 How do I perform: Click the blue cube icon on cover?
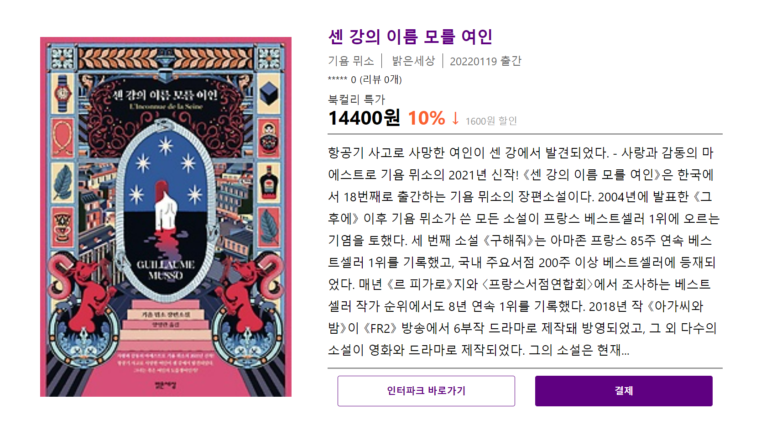pos(269,94)
